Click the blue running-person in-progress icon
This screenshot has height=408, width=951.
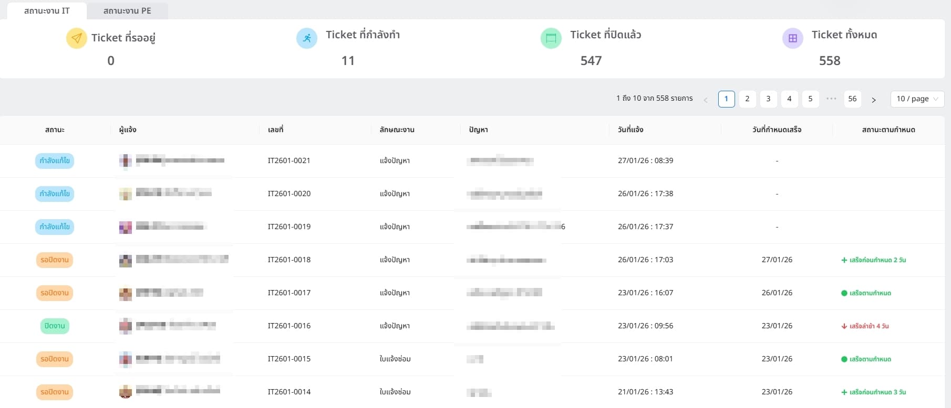click(x=307, y=38)
